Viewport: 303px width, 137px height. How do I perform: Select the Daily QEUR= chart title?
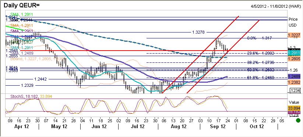click(22, 5)
